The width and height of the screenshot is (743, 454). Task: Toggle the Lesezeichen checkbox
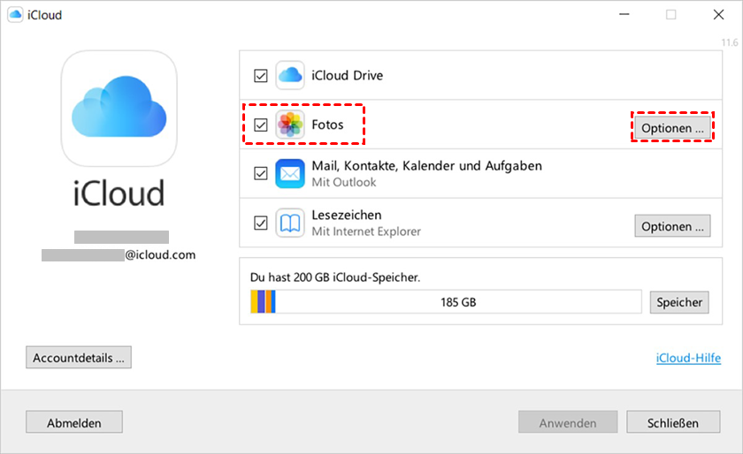[260, 223]
